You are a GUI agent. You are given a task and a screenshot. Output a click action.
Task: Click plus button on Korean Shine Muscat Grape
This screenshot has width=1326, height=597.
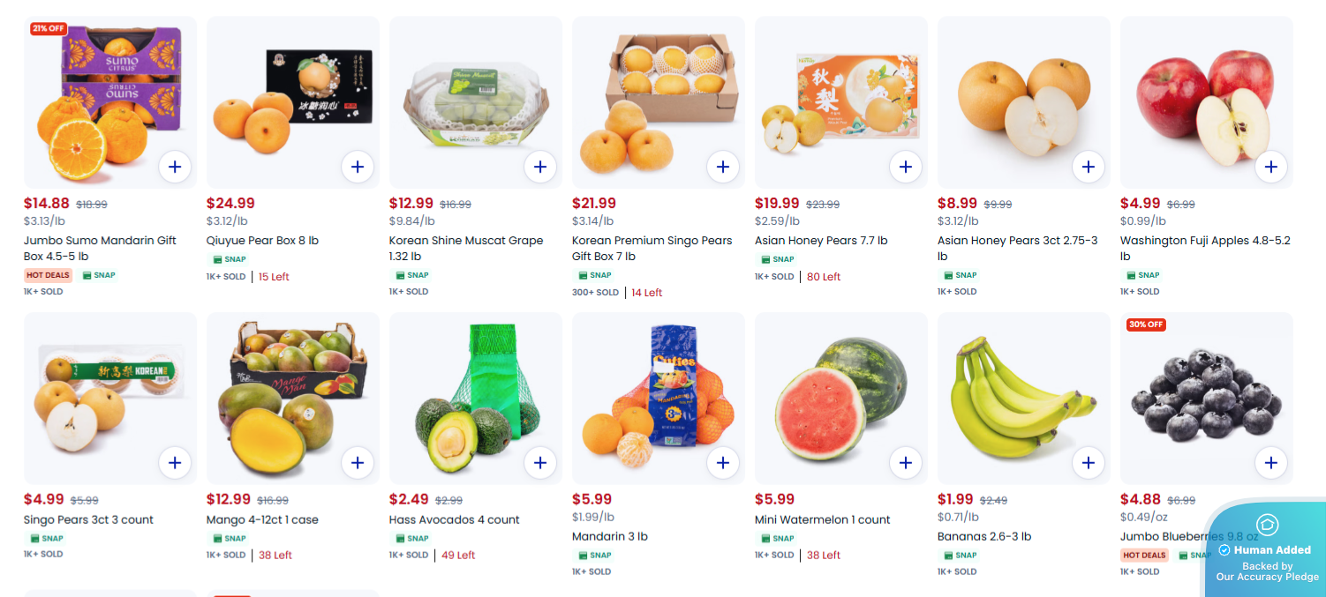[540, 166]
